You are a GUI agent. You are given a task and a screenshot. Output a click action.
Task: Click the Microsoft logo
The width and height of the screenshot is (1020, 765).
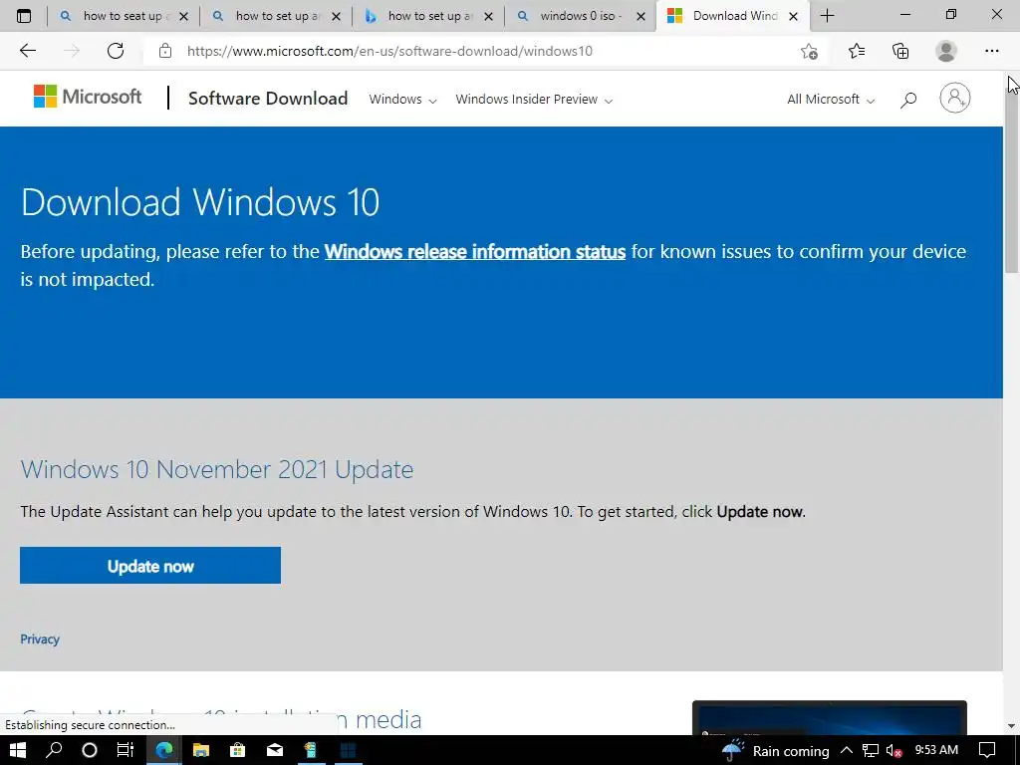pyautogui.click(x=88, y=97)
